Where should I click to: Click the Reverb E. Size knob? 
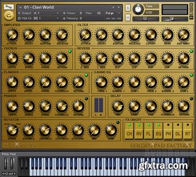[x=85, y=58]
